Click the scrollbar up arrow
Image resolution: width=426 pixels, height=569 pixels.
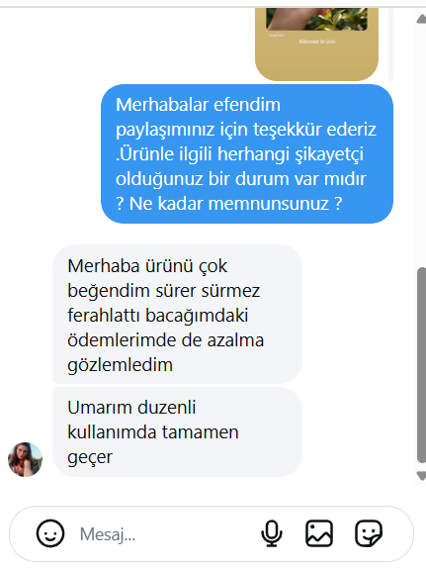coord(422,19)
